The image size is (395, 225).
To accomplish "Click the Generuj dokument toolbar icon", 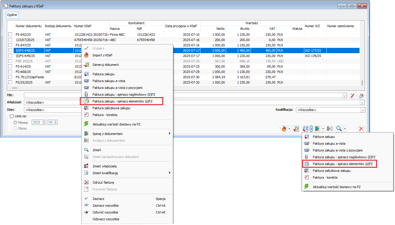I will pyautogui.click(x=296, y=129).
